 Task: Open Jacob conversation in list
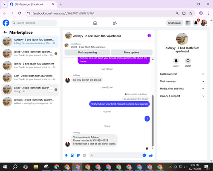coord(30,53)
